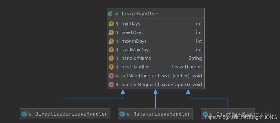Click the int type of dealMaxDays

click(x=199, y=50)
